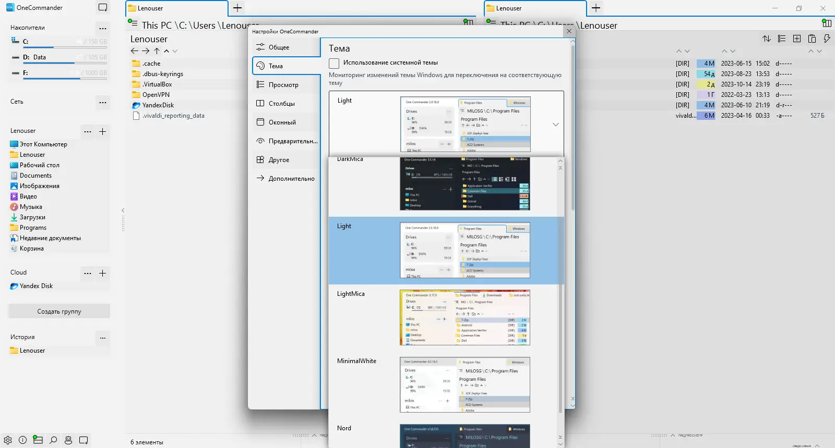The image size is (835, 448).
Task: Click the info icon in bottom toolbar
Action: click(x=23, y=440)
